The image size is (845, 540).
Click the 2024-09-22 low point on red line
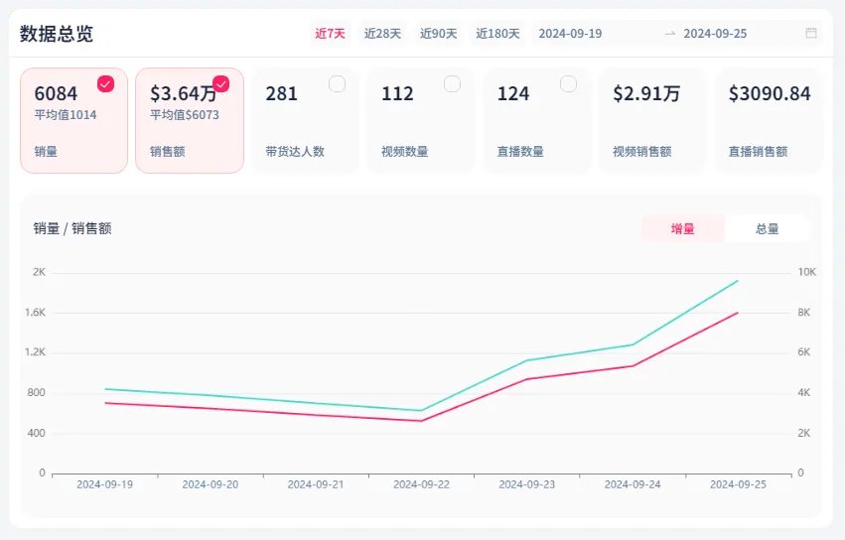pyautogui.click(x=421, y=421)
